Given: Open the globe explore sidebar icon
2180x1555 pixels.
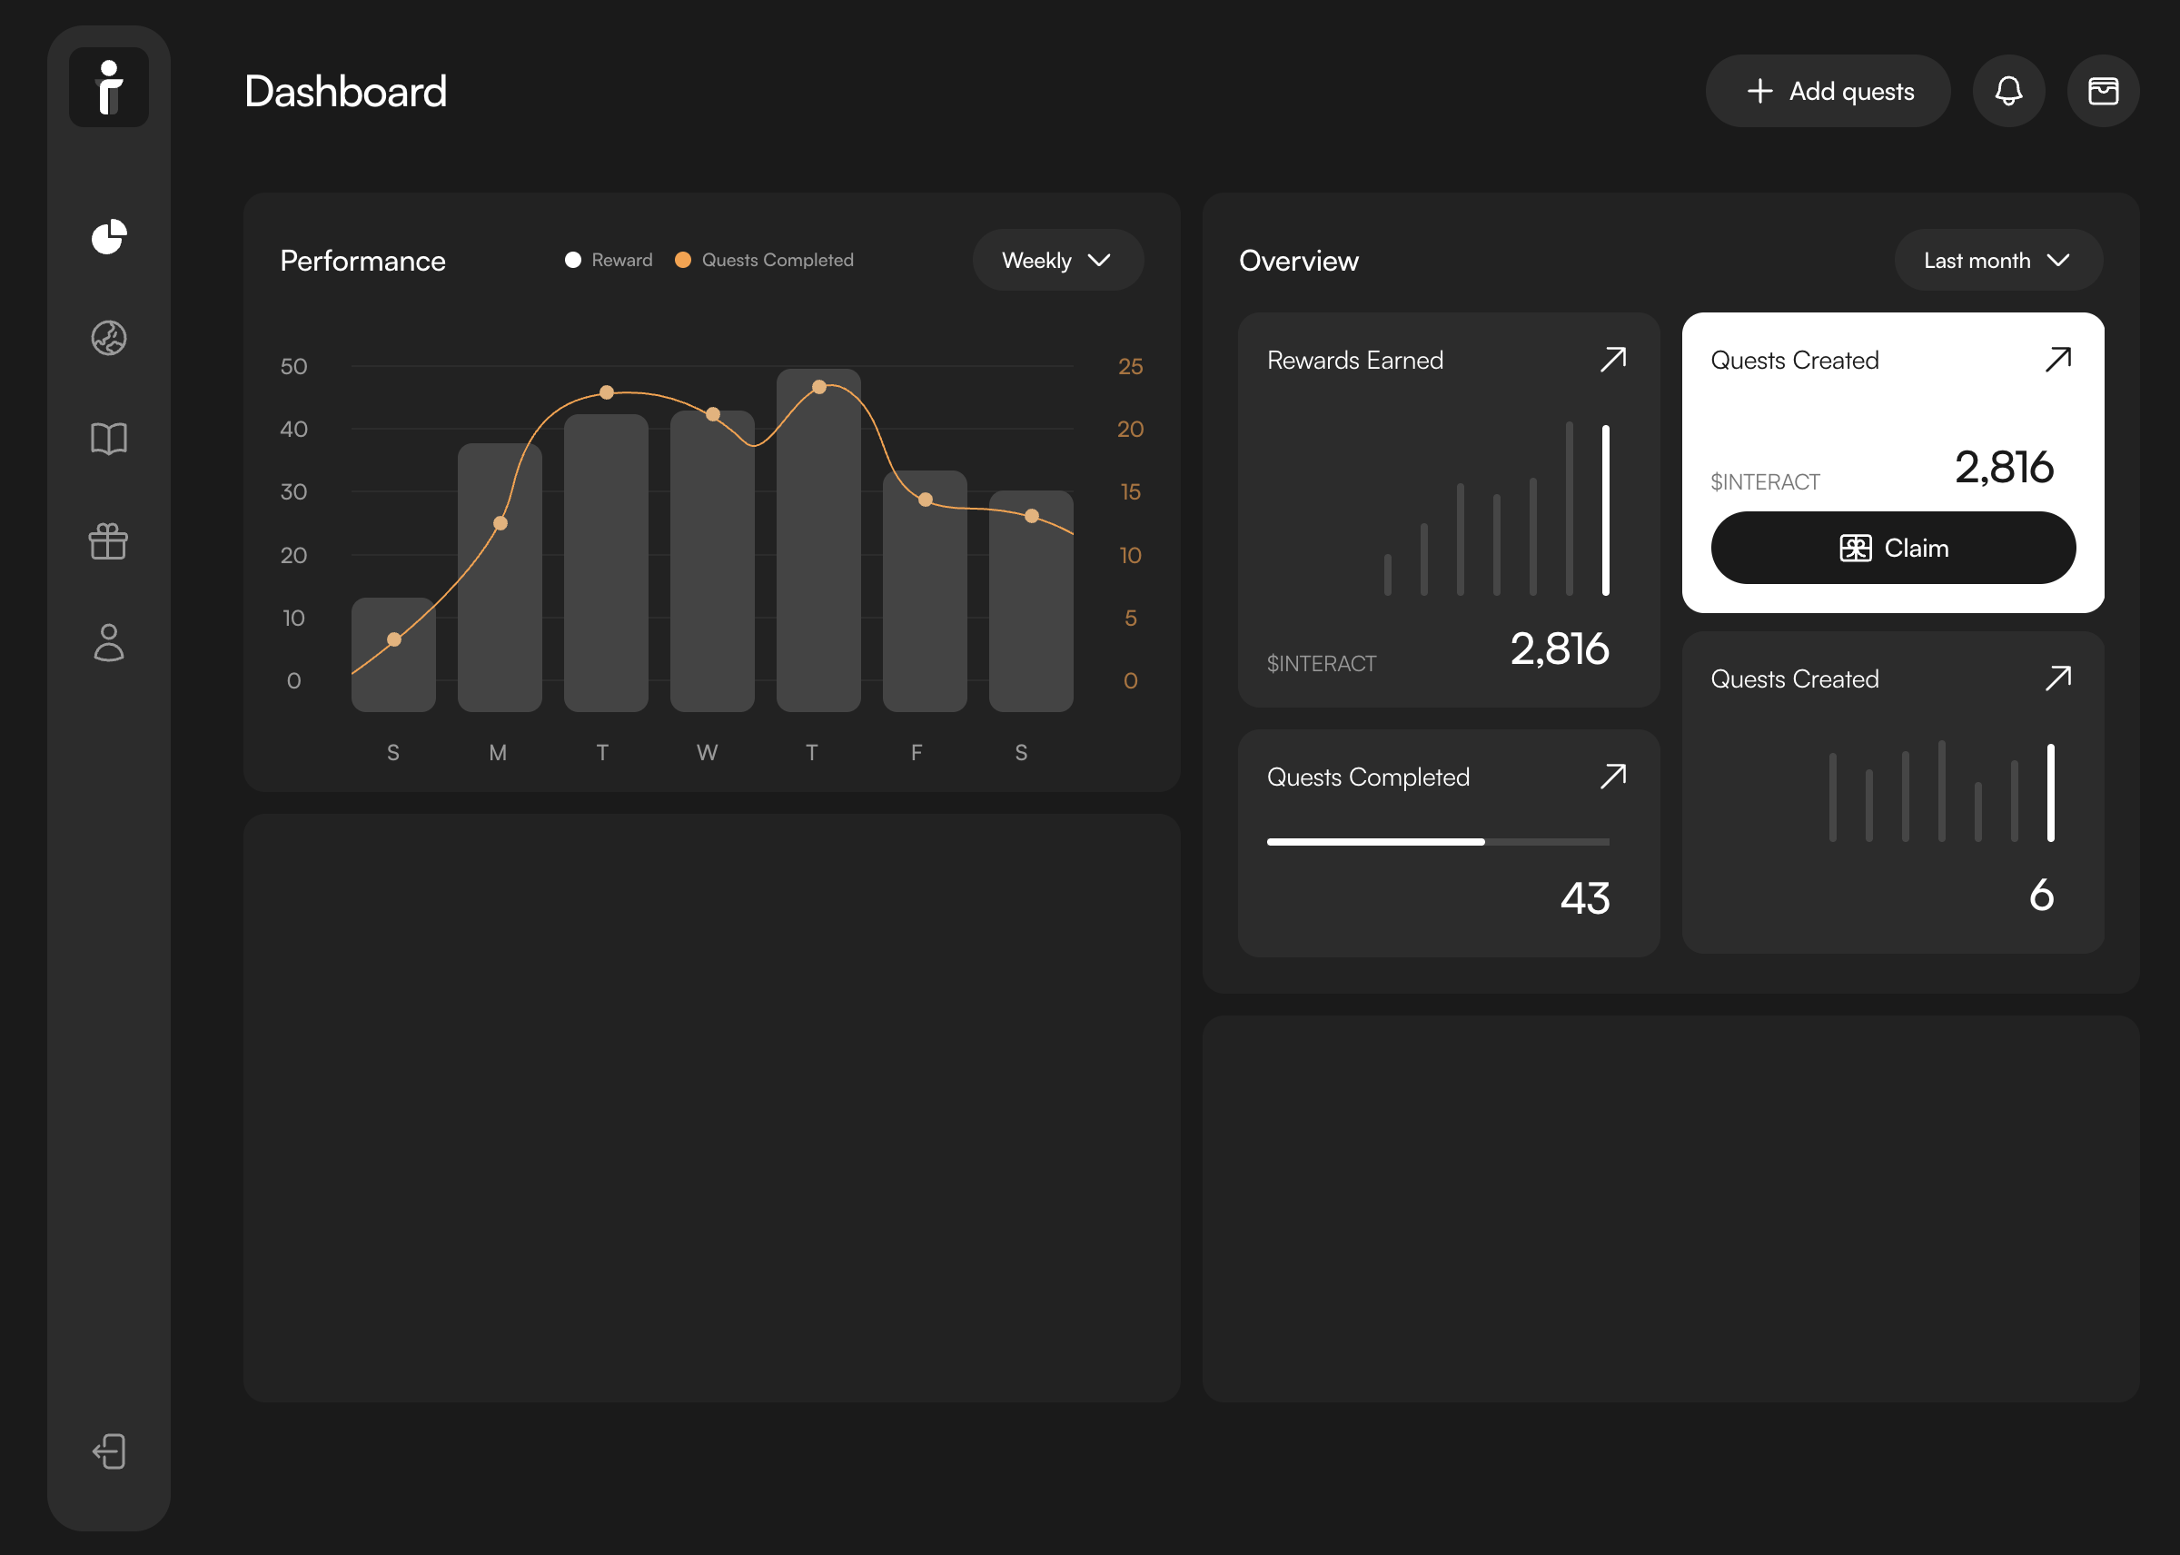Looking at the screenshot, I should point(109,338).
